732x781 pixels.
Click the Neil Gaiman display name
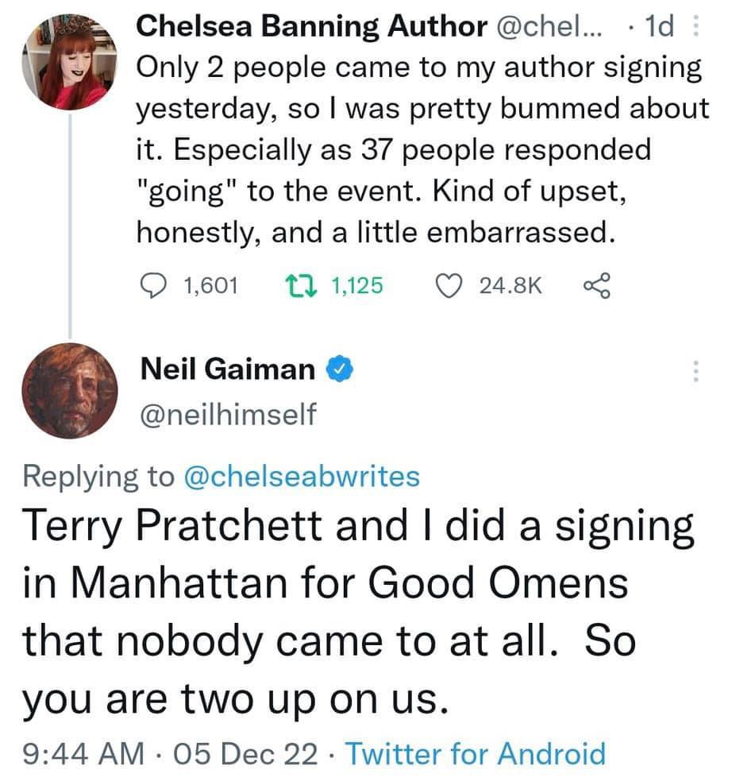tap(227, 369)
